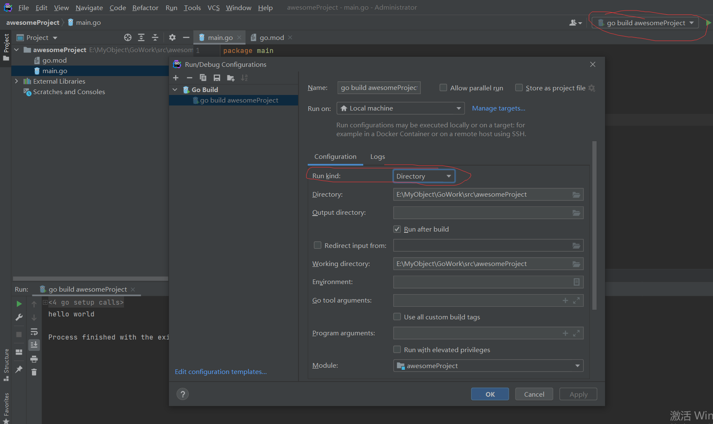Expand External Libraries node
The width and height of the screenshot is (713, 424).
coord(16,81)
